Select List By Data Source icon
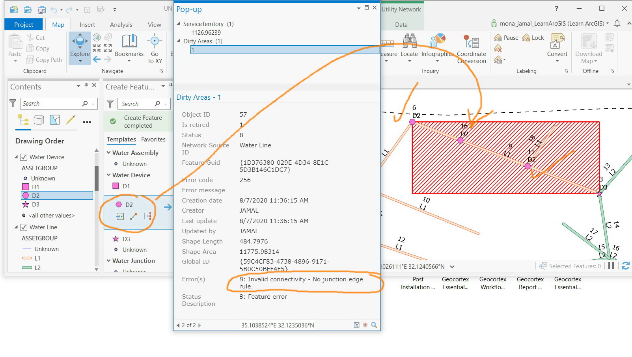Screen dimensions: 632x357 click(39, 120)
